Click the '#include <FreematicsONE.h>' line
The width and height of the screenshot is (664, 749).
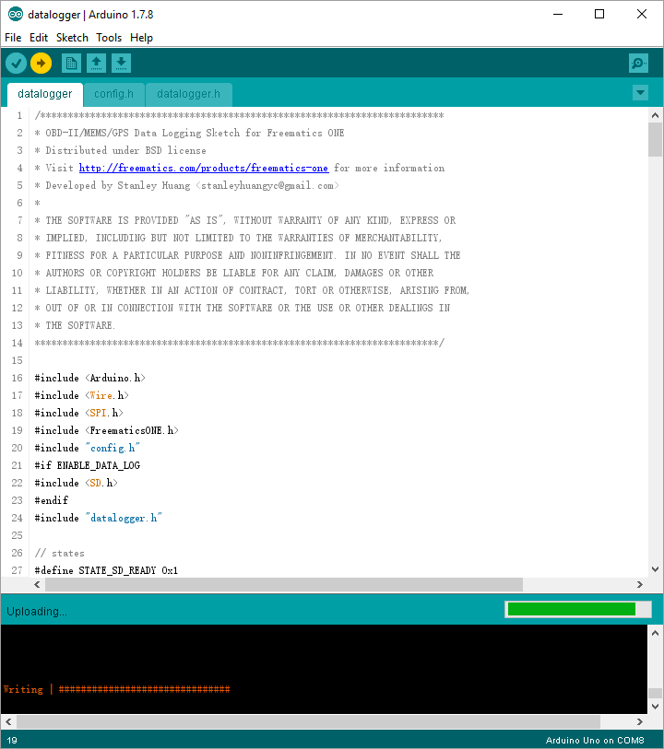point(107,430)
